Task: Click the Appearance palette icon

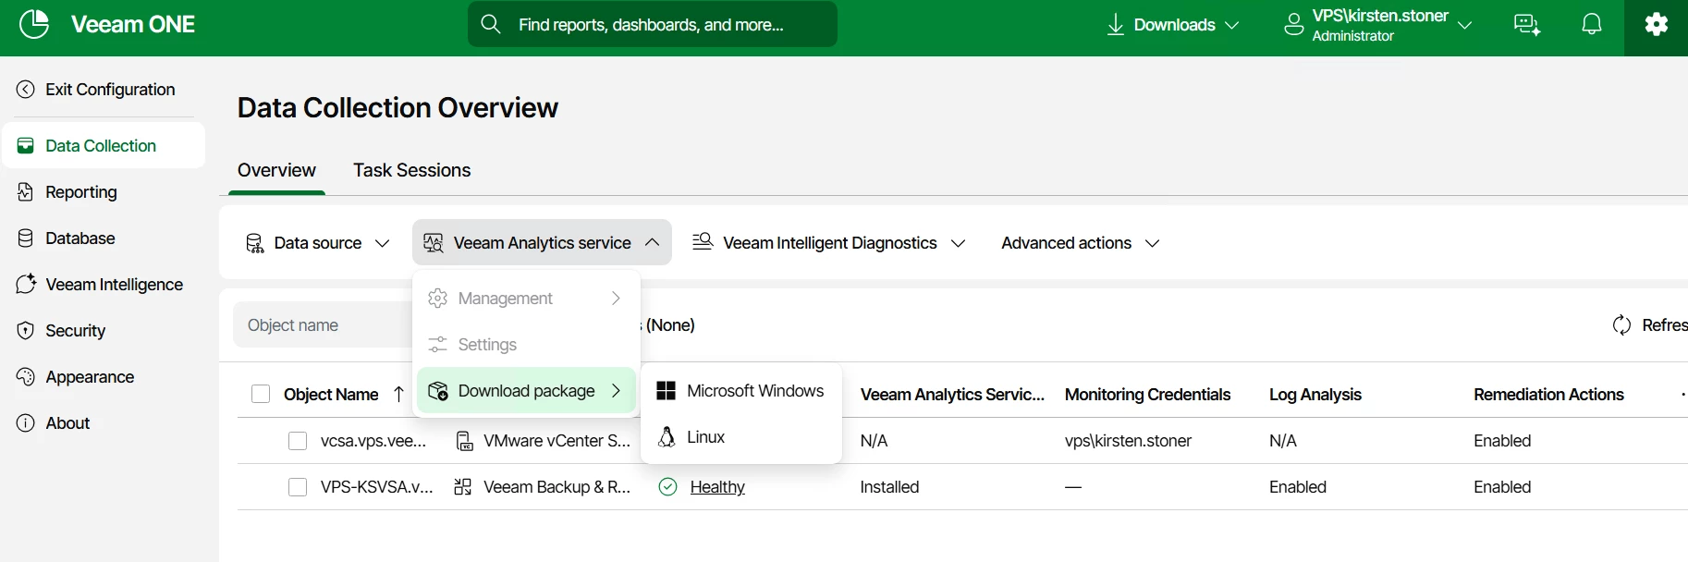Action: coord(26,377)
